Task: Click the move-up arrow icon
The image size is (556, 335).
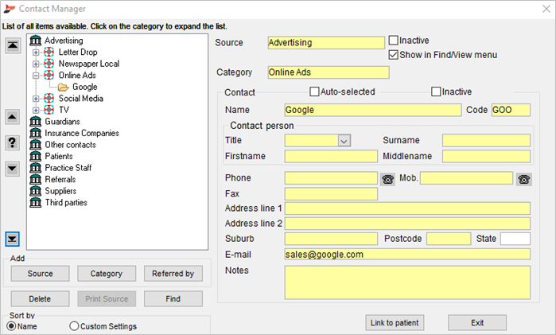Action: point(13,117)
